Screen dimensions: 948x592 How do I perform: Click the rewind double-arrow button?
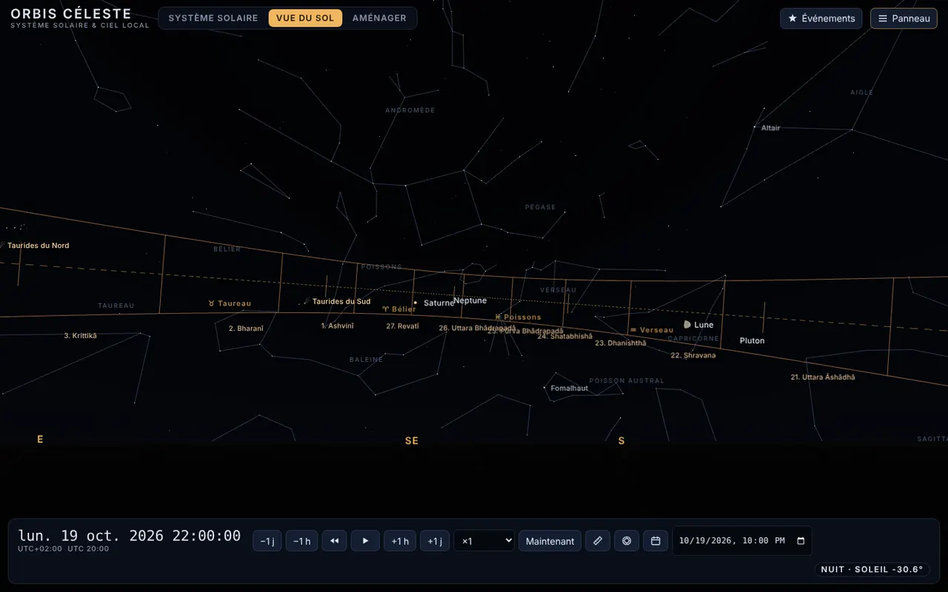334,541
